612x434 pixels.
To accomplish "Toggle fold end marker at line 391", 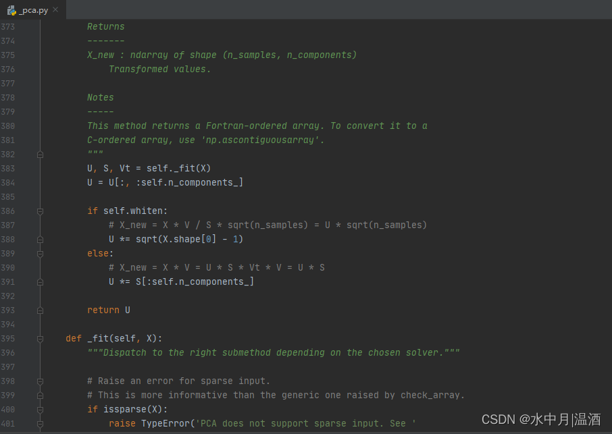I will pos(40,282).
